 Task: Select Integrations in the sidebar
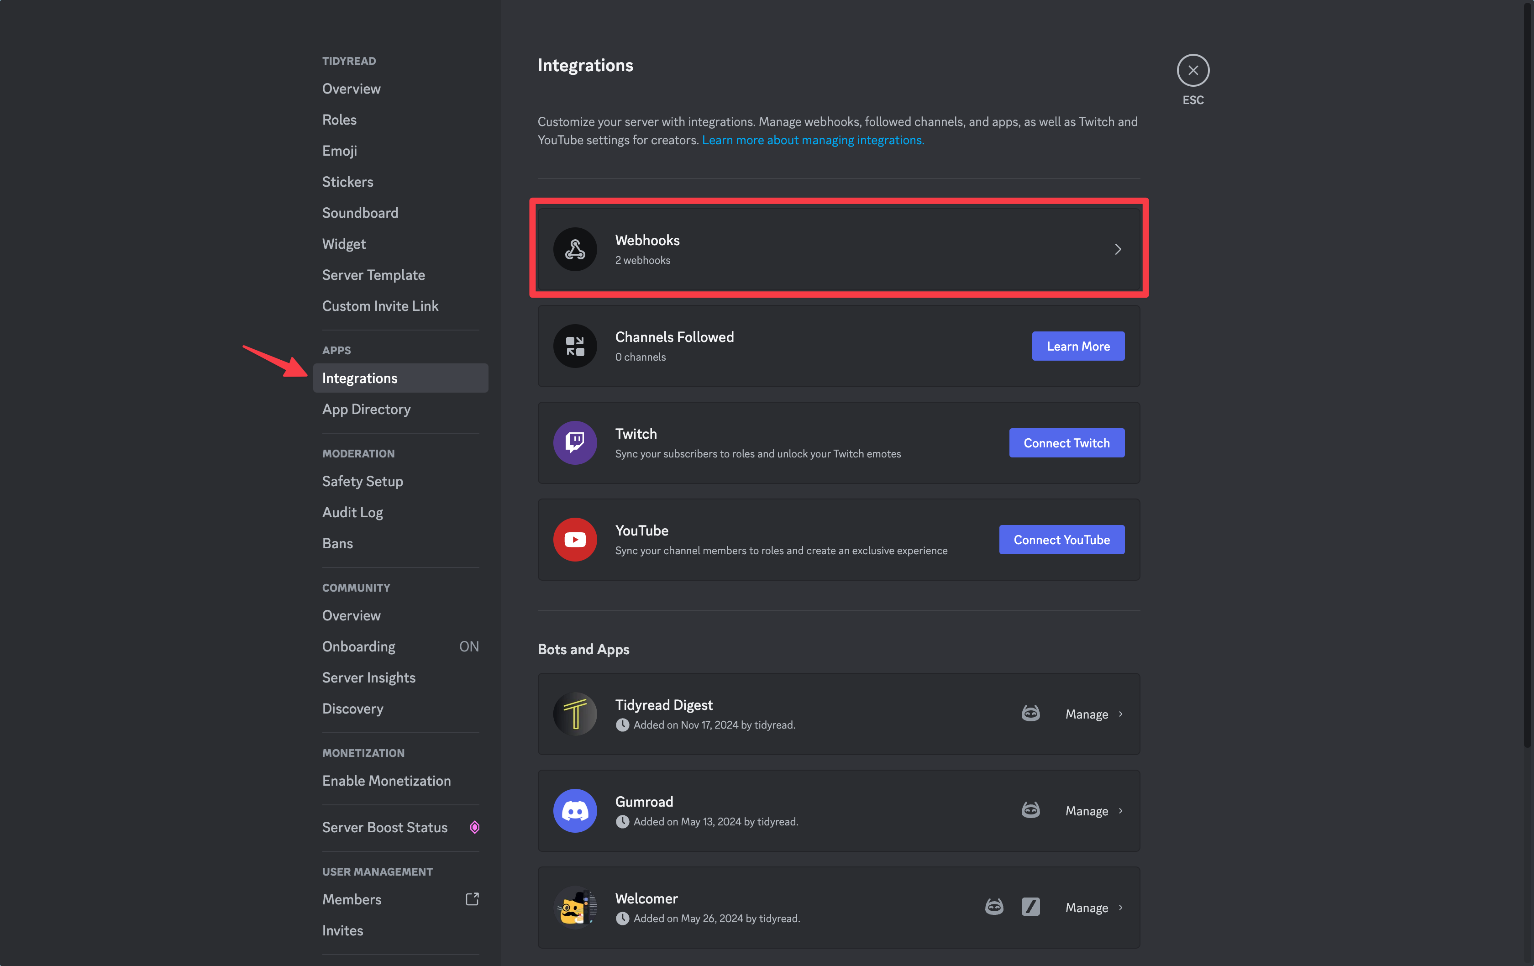(x=401, y=378)
